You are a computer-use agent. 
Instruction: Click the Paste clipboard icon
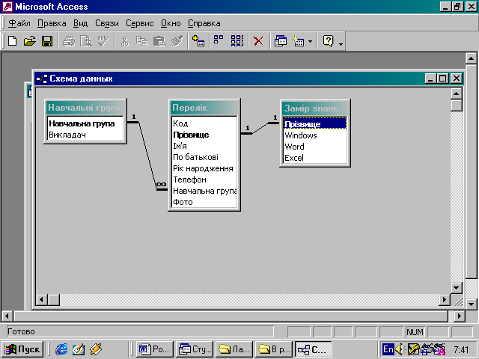pos(159,41)
